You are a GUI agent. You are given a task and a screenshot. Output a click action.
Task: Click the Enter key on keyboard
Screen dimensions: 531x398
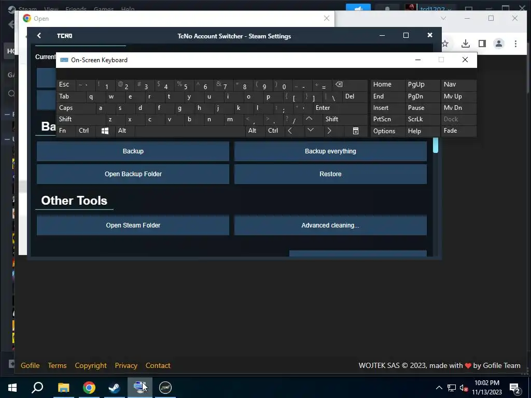[340, 108]
